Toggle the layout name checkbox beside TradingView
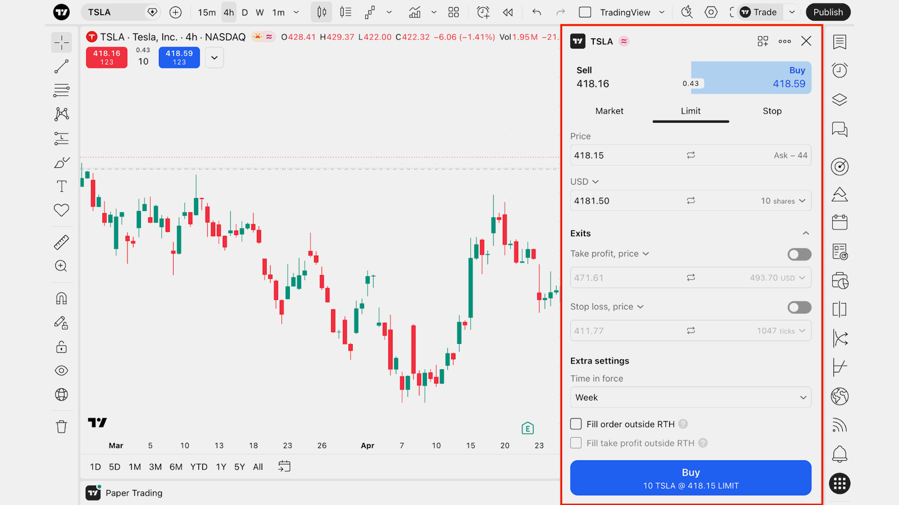Image resolution: width=899 pixels, height=505 pixels. pos(585,12)
